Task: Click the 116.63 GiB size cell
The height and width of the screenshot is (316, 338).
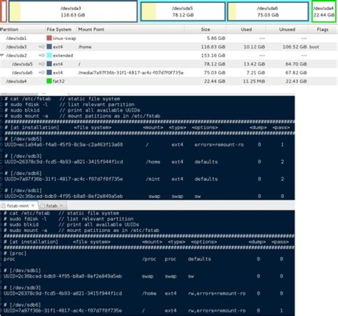Action: coord(213,47)
